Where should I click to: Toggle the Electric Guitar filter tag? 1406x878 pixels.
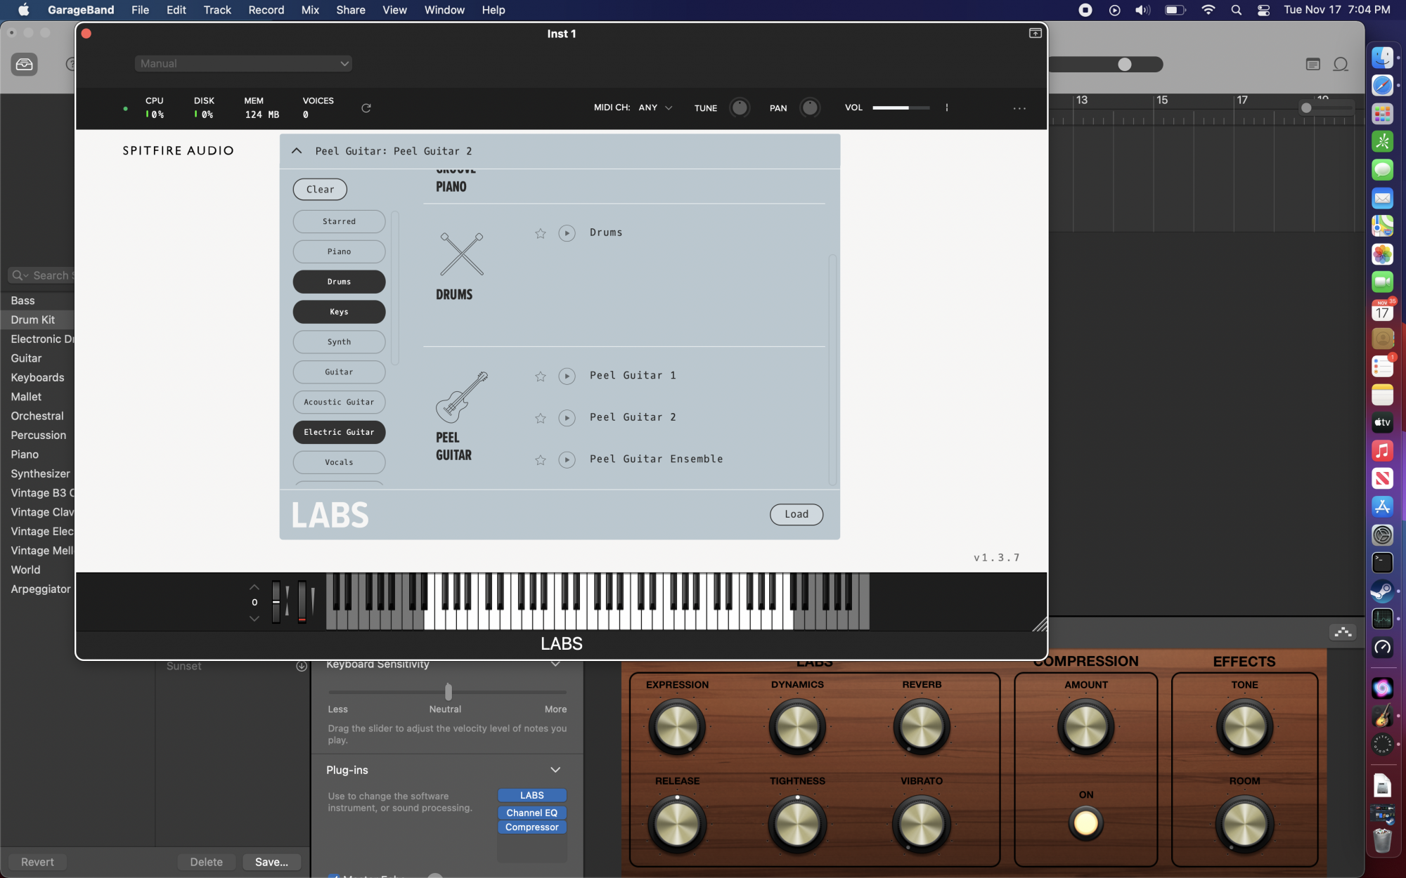[x=339, y=432]
